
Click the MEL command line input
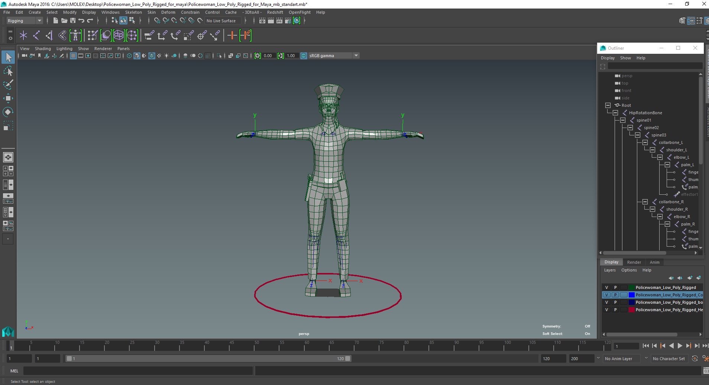(x=138, y=371)
